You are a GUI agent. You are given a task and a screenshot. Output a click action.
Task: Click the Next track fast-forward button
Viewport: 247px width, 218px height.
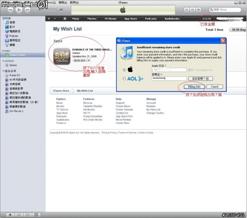click(27, 10)
